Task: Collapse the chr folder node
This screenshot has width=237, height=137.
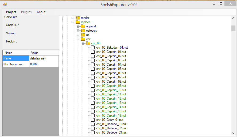Action: point(78,39)
